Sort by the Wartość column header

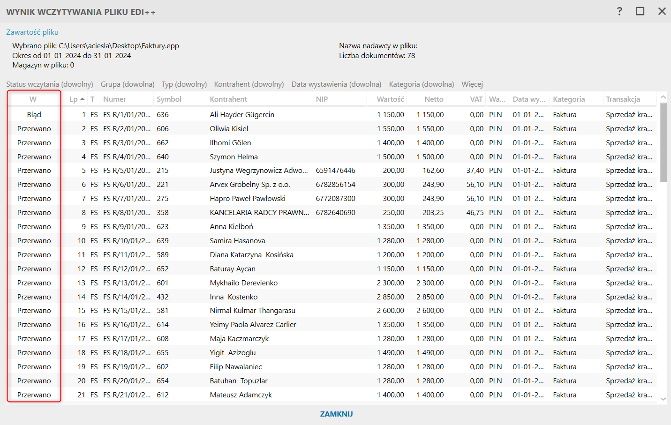coord(390,99)
